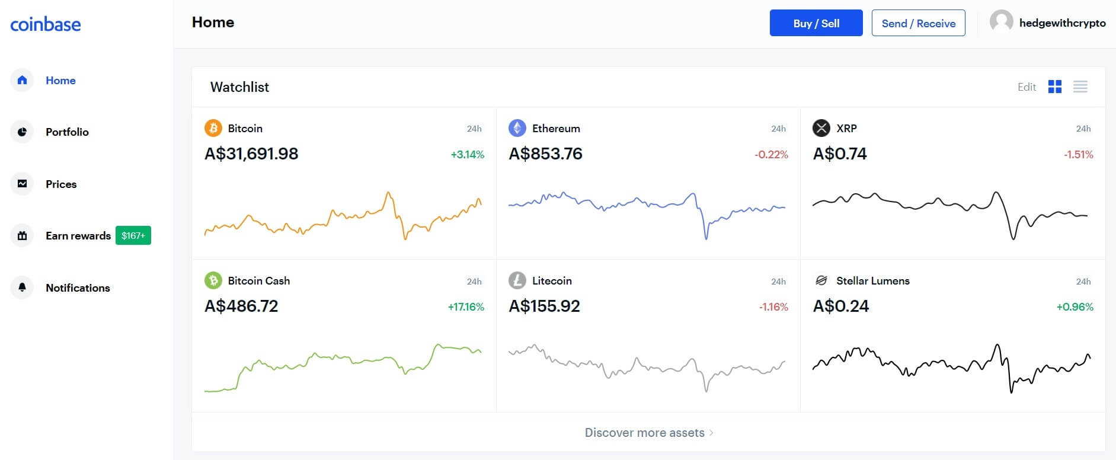Click the Litecoin price A$155.92

545,306
